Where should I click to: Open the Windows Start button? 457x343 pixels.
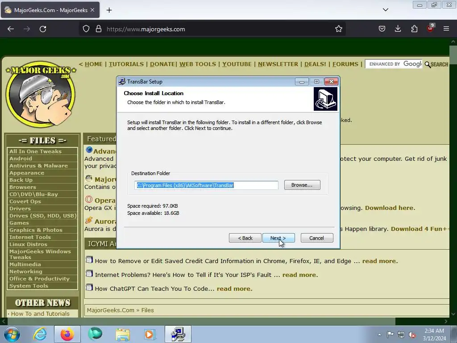click(12, 334)
